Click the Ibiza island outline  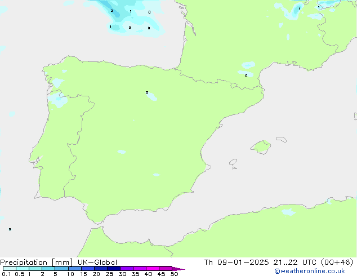[233, 162]
